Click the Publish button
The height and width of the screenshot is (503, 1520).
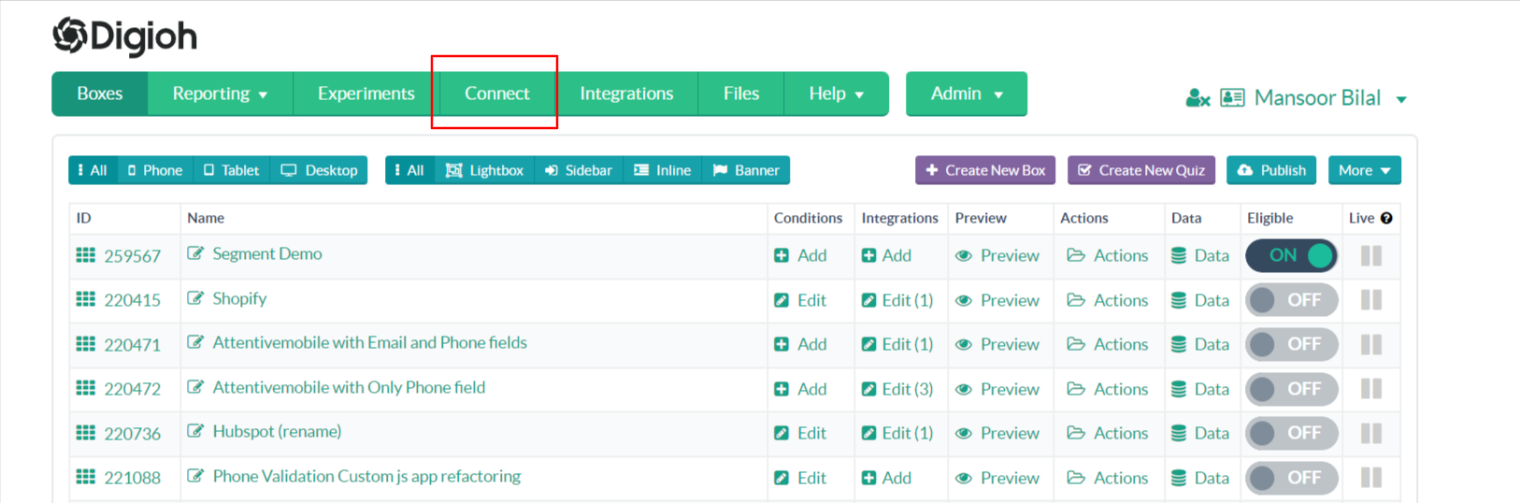[1271, 170]
